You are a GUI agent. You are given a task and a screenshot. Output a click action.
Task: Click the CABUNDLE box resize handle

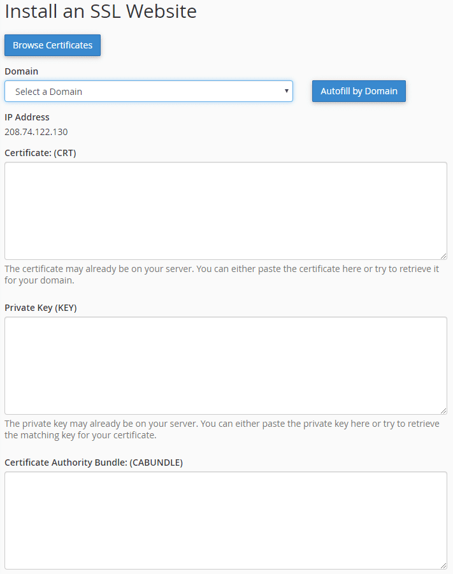[x=443, y=565]
